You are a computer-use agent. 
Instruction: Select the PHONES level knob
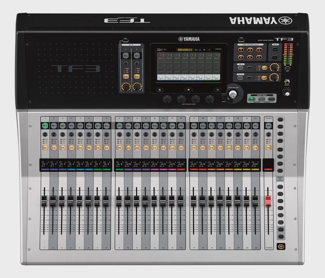[287, 92]
